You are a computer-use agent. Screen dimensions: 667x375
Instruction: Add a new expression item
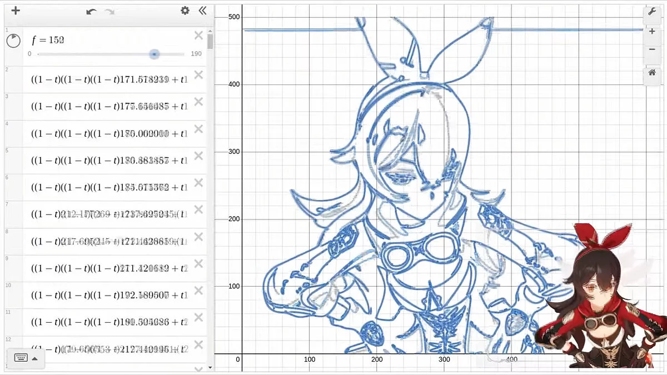click(x=16, y=11)
